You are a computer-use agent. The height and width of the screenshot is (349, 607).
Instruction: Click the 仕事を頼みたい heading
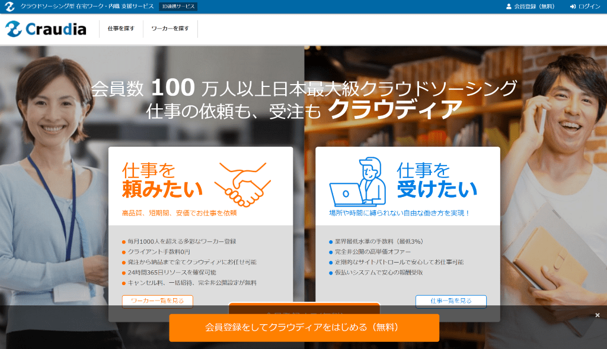[x=162, y=180]
